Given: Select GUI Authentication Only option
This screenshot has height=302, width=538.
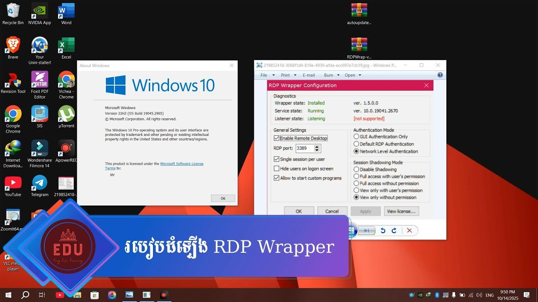Looking at the screenshot, I should pos(356,136).
